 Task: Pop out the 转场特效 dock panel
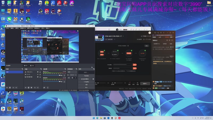point(76,69)
